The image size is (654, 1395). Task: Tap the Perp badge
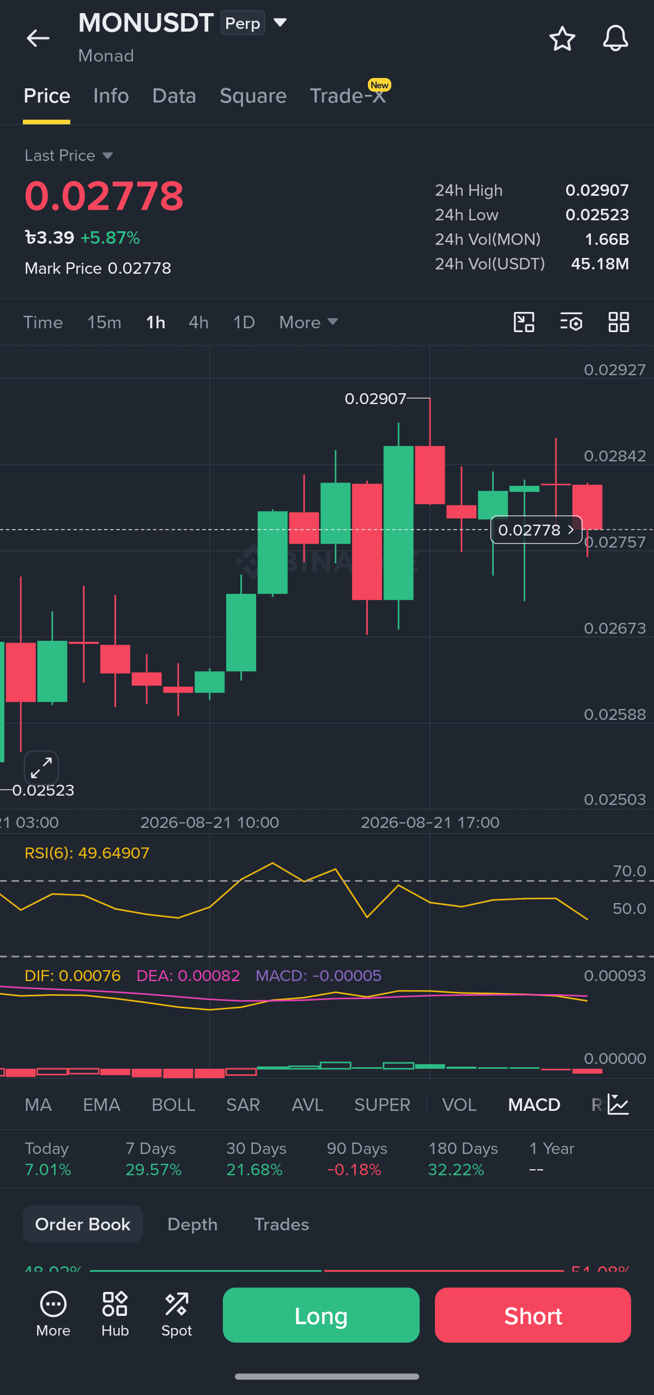click(243, 23)
